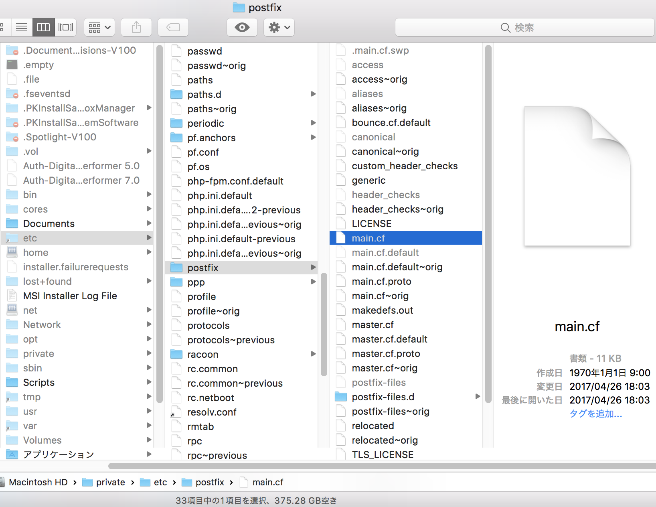Select the main.cf file icon in list
Image resolution: width=656 pixels, height=507 pixels.
point(341,237)
